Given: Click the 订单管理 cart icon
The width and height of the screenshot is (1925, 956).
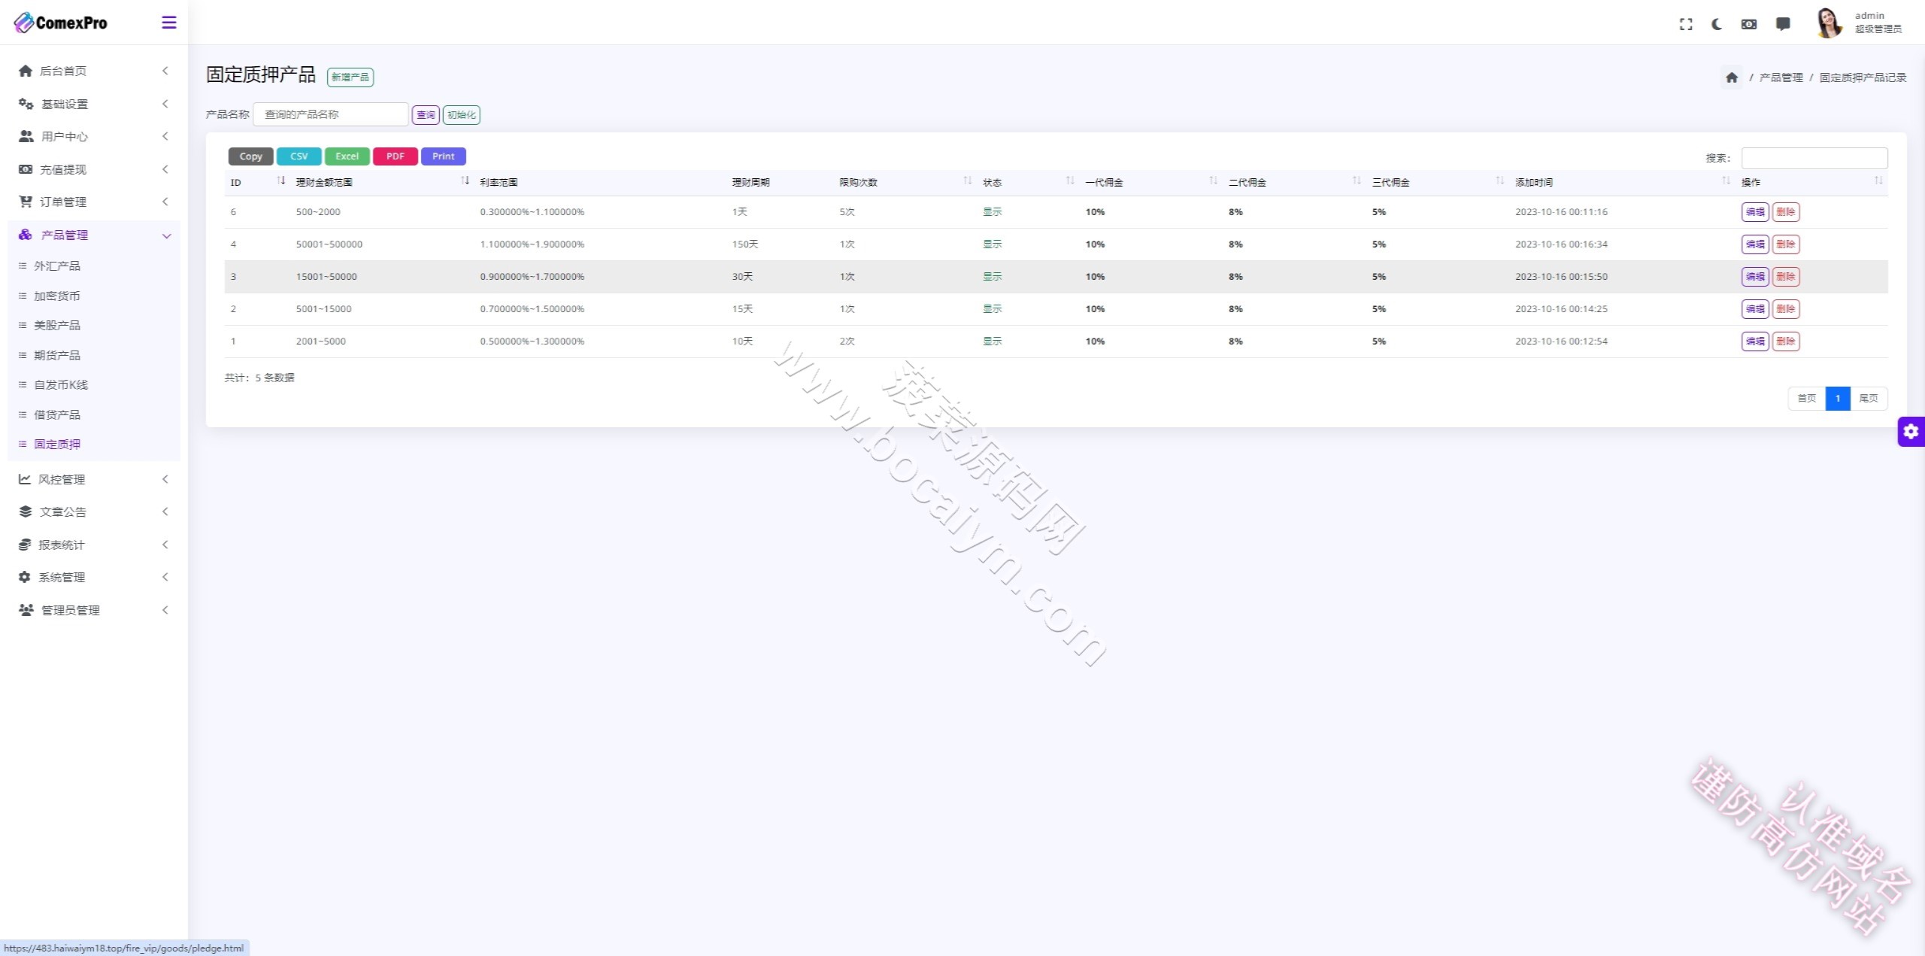Looking at the screenshot, I should (26, 202).
